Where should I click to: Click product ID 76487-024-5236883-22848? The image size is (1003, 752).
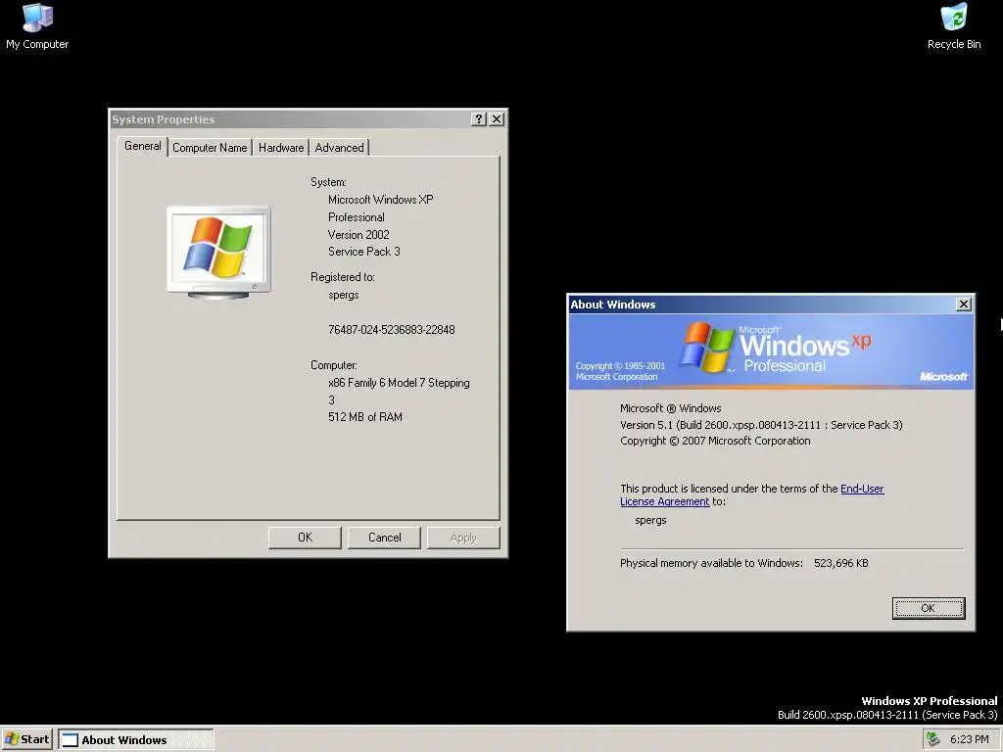pyautogui.click(x=392, y=330)
